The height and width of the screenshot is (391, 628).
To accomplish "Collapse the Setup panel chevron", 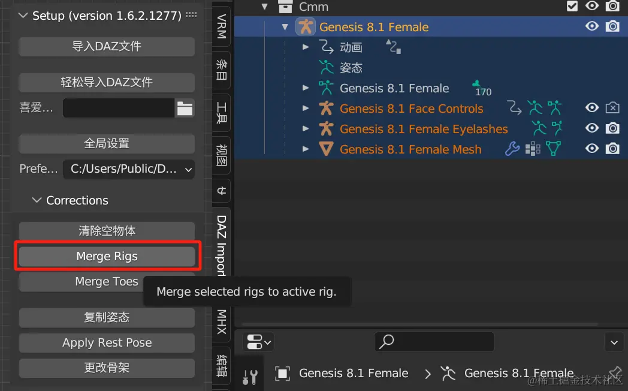I will pyautogui.click(x=23, y=15).
